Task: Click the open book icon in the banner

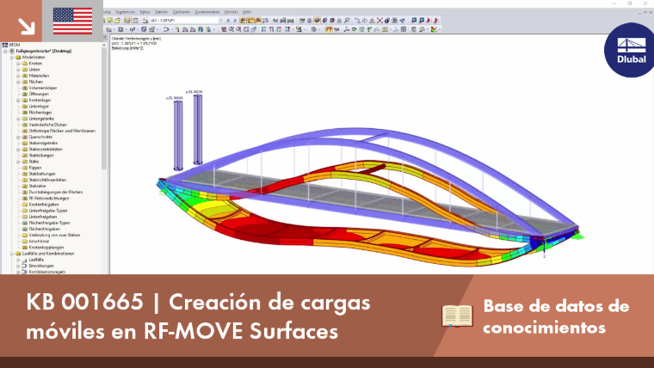Action: 457,316
